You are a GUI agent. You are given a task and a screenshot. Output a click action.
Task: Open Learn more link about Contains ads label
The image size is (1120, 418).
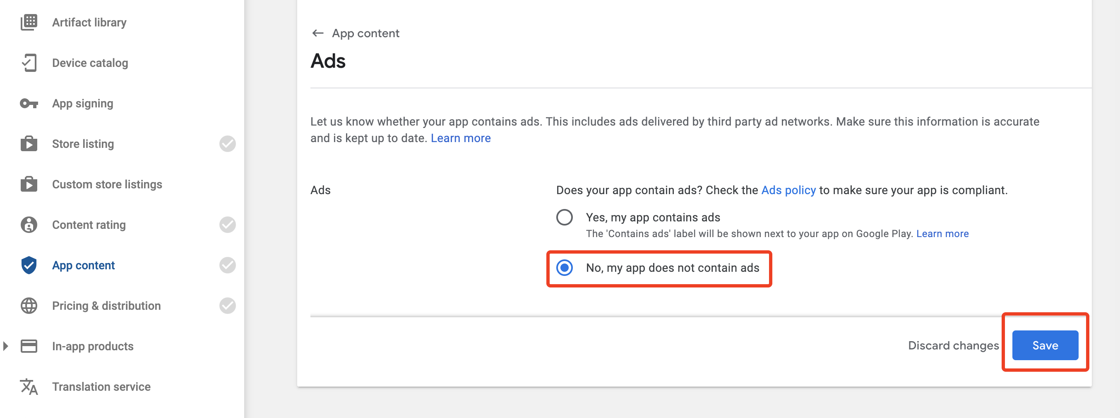942,233
